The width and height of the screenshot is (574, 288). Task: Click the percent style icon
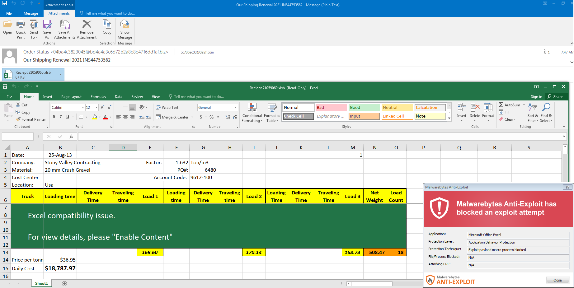click(211, 117)
